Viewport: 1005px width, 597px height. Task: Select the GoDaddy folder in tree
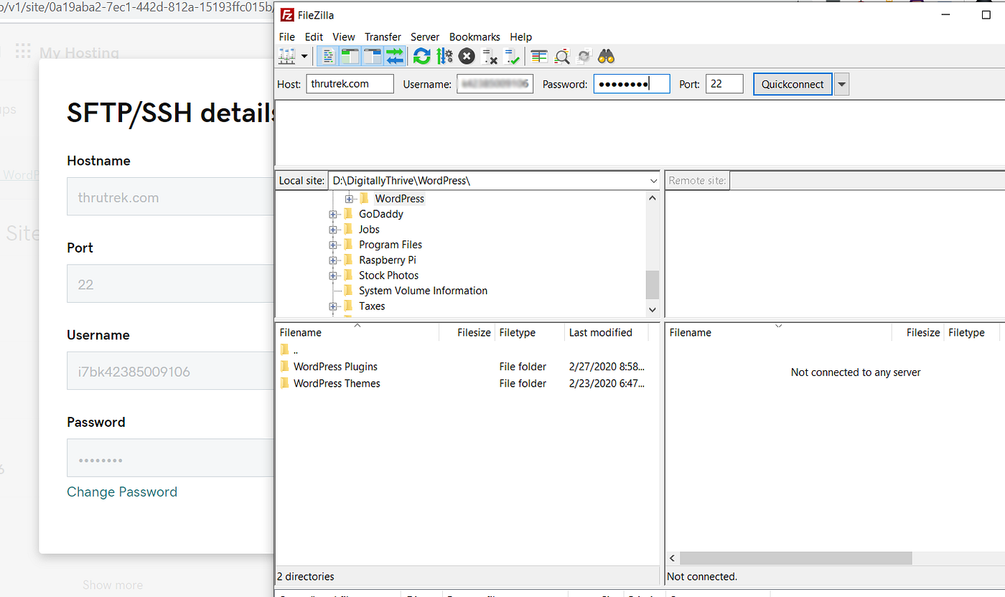pos(381,214)
